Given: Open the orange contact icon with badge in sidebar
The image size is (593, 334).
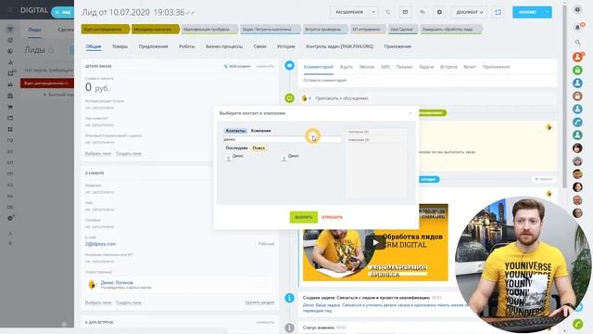Looking at the screenshot, I should (x=577, y=57).
